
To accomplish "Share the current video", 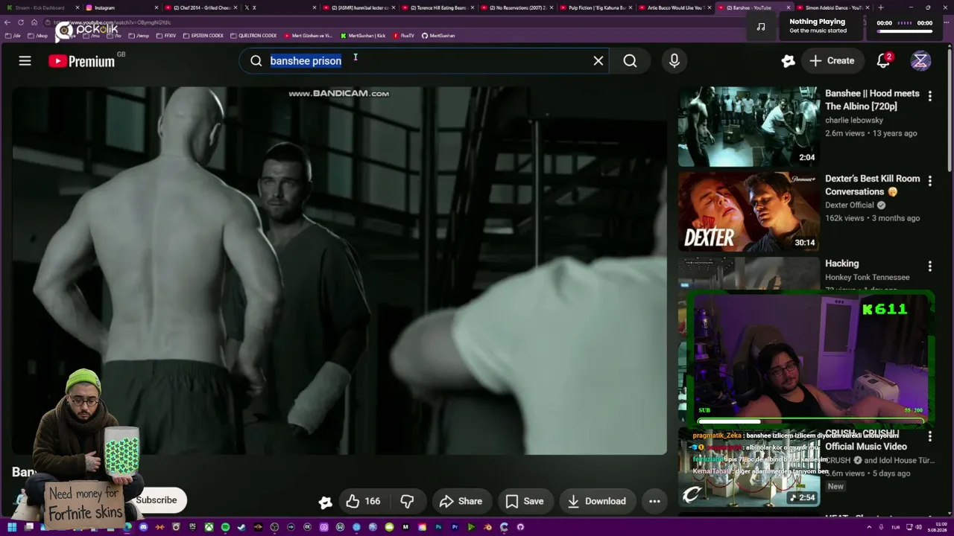I will pos(461,501).
